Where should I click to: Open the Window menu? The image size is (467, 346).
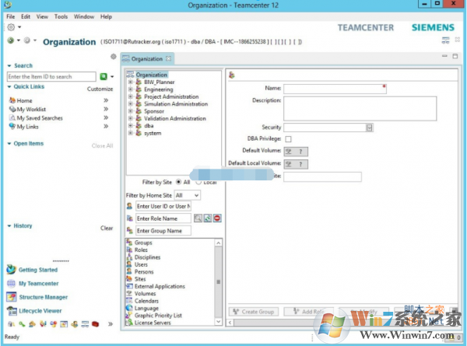click(x=84, y=16)
